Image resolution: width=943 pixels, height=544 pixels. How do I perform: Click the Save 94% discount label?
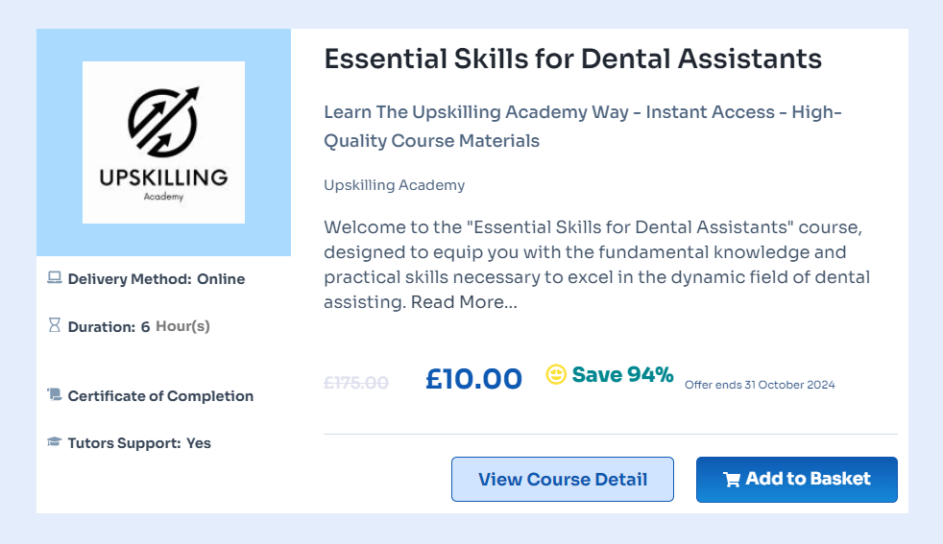click(622, 374)
